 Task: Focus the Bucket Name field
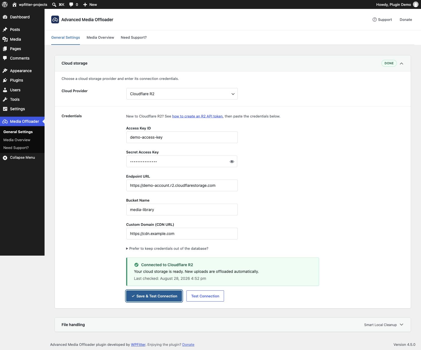[182, 210]
